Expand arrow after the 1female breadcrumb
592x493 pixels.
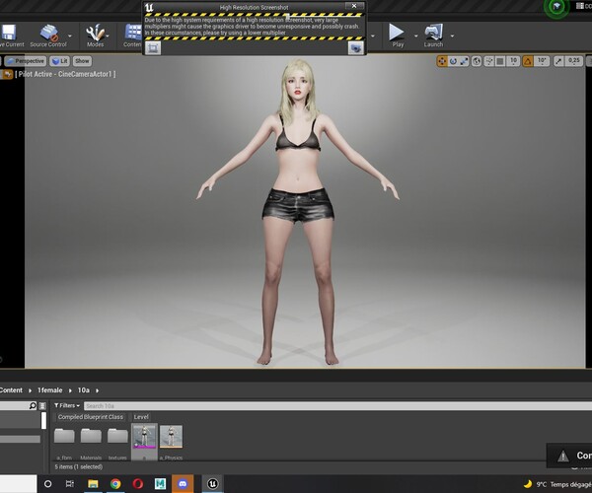pyautogui.click(x=70, y=390)
